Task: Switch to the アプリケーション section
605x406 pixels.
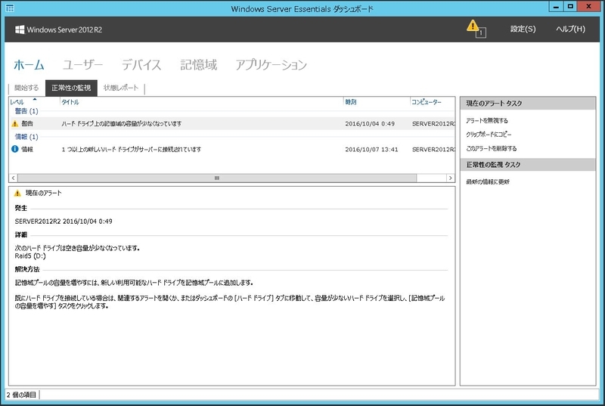Action: click(x=271, y=65)
